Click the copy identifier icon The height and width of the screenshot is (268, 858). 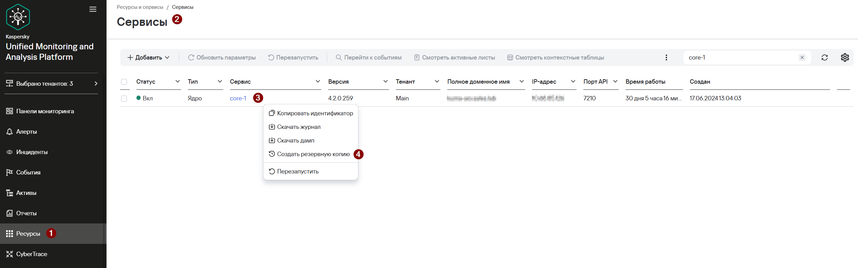point(272,113)
